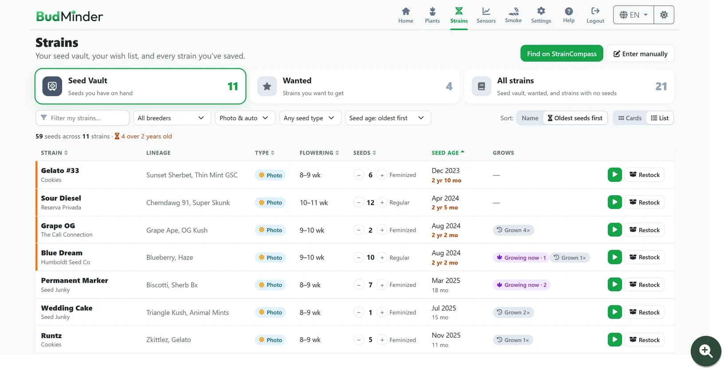Click Enter manually button
Screen dimensions: 724x370
click(640, 54)
